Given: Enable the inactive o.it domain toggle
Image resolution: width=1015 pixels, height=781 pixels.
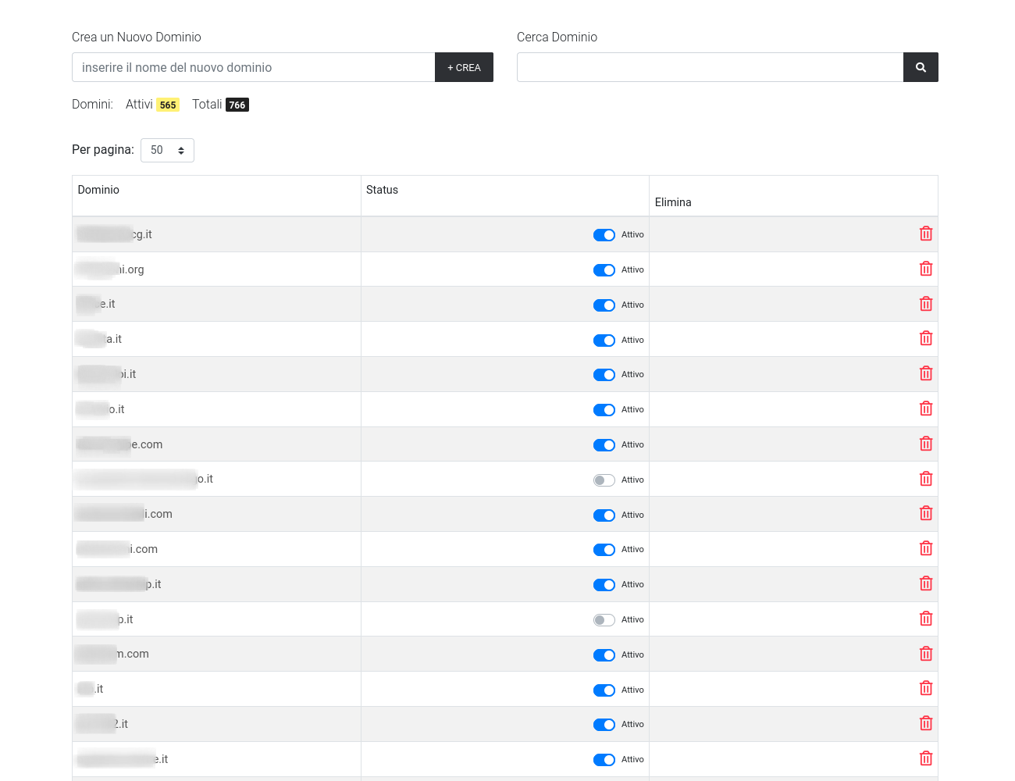Looking at the screenshot, I should 604,480.
